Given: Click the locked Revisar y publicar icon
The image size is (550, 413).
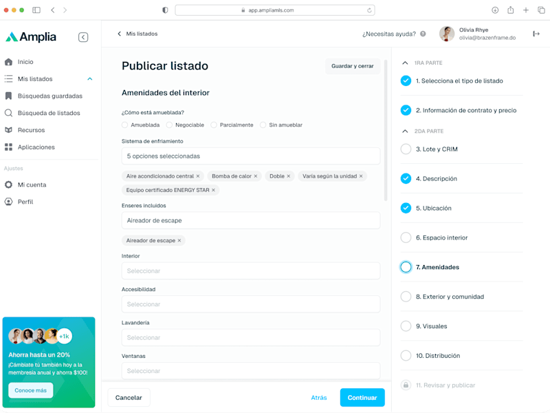Looking at the screenshot, I should click(x=406, y=385).
